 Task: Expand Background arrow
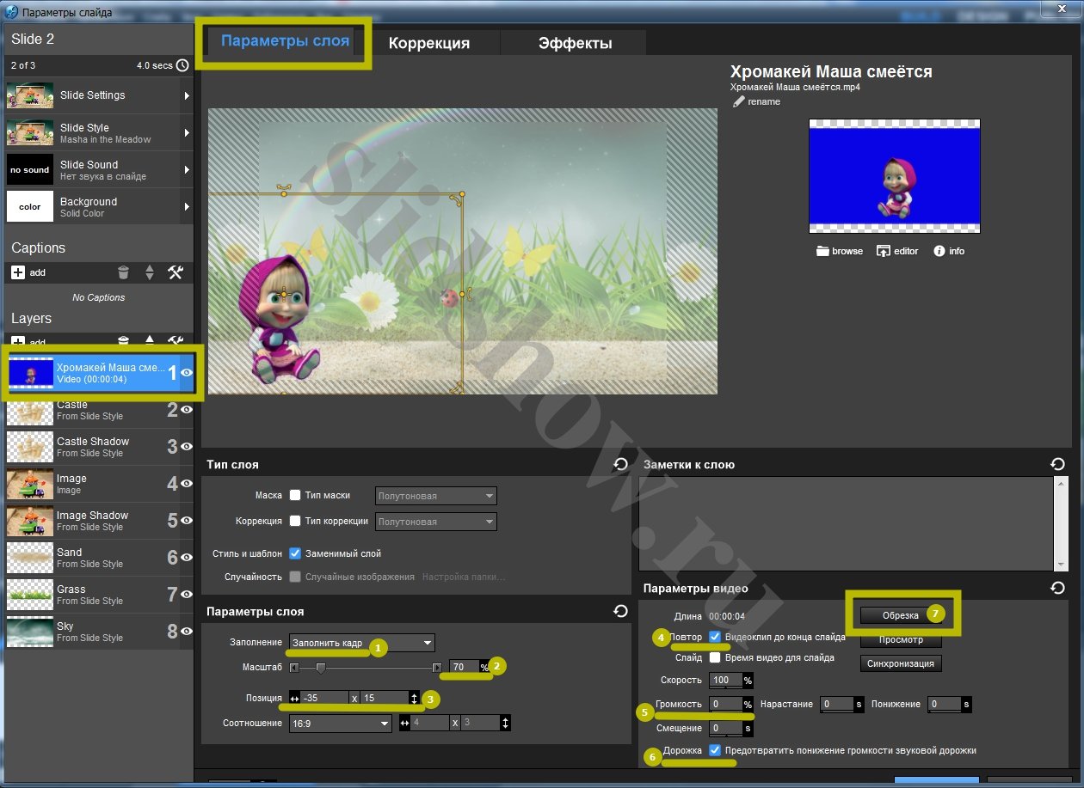pyautogui.click(x=187, y=206)
